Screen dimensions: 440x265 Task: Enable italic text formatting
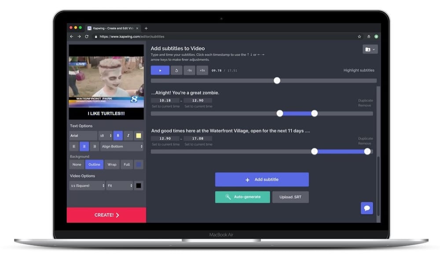(x=128, y=136)
